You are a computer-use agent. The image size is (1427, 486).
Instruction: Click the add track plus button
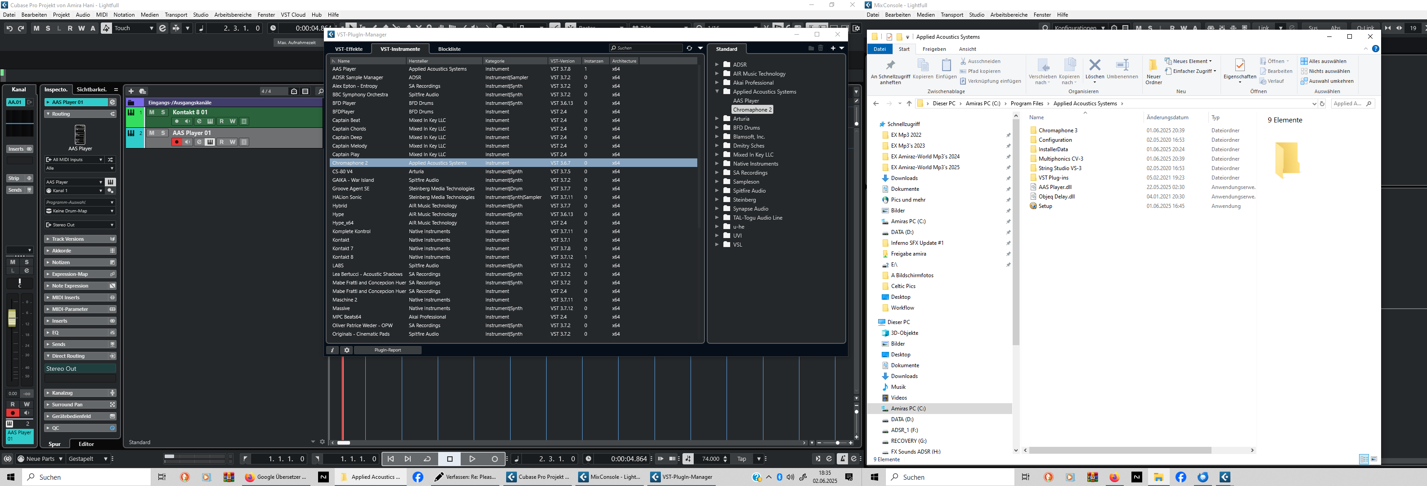(x=131, y=91)
